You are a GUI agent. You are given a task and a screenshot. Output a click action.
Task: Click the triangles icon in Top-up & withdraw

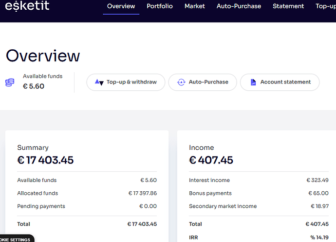tap(99, 82)
